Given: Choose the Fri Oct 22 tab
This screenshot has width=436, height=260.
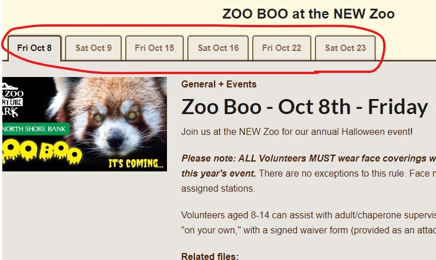Looking at the screenshot, I should click(x=282, y=48).
